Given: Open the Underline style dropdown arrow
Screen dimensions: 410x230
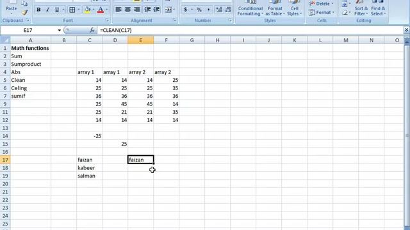Looking at the screenshot, I should [63, 10].
